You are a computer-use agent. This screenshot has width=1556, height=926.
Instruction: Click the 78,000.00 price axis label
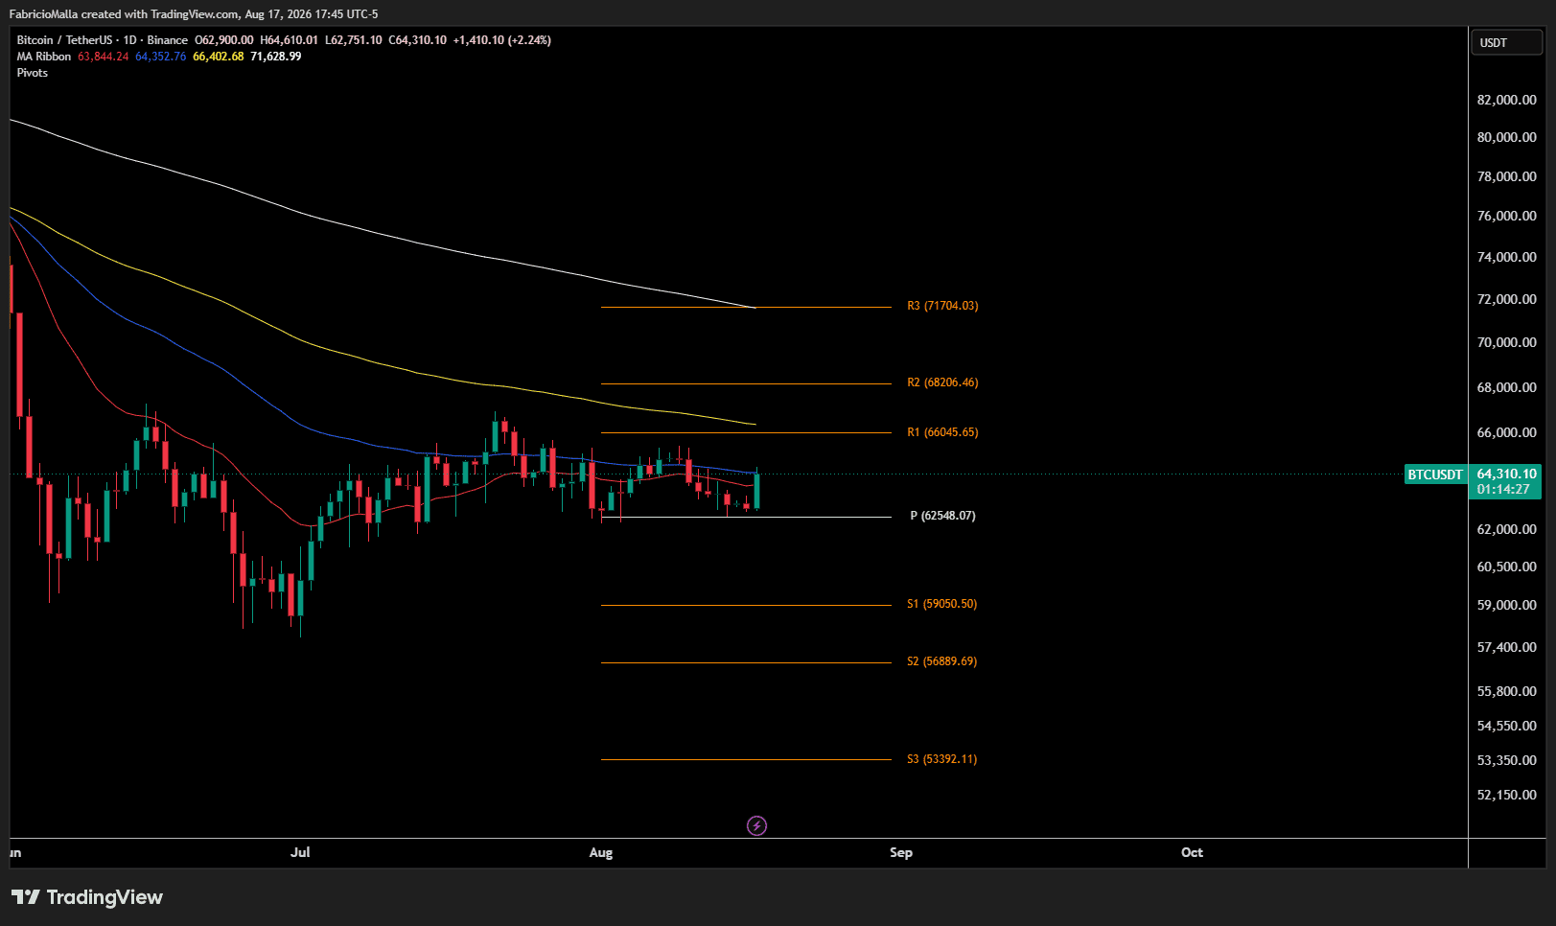click(1506, 176)
